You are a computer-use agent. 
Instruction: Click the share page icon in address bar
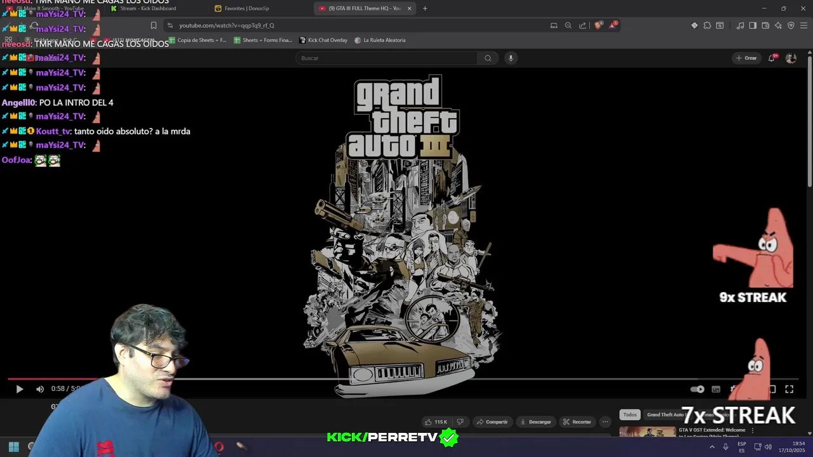point(582,25)
